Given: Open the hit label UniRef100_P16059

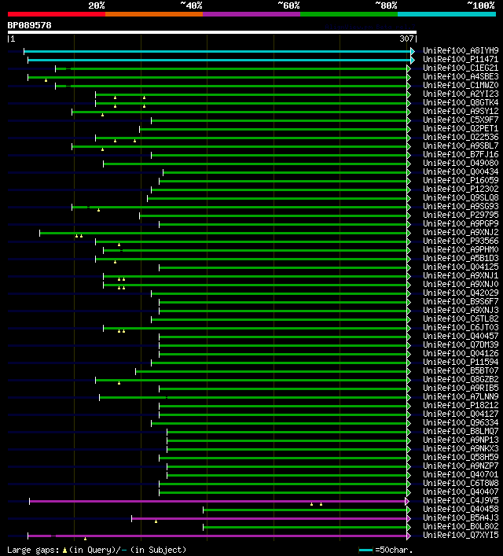Looking at the screenshot, I should tap(461, 180).
